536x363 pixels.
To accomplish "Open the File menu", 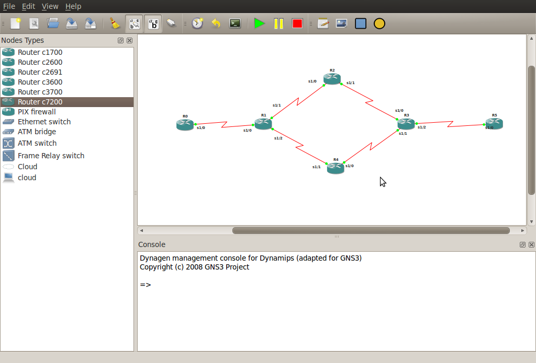I will (9, 6).
